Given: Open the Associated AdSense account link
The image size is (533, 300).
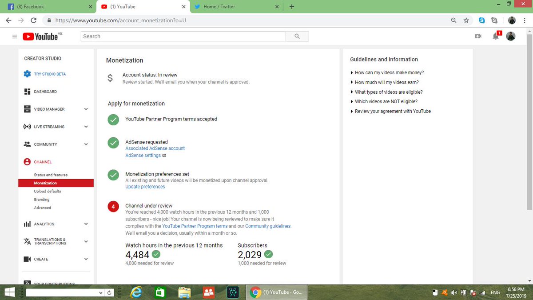Looking at the screenshot, I should click(x=155, y=148).
